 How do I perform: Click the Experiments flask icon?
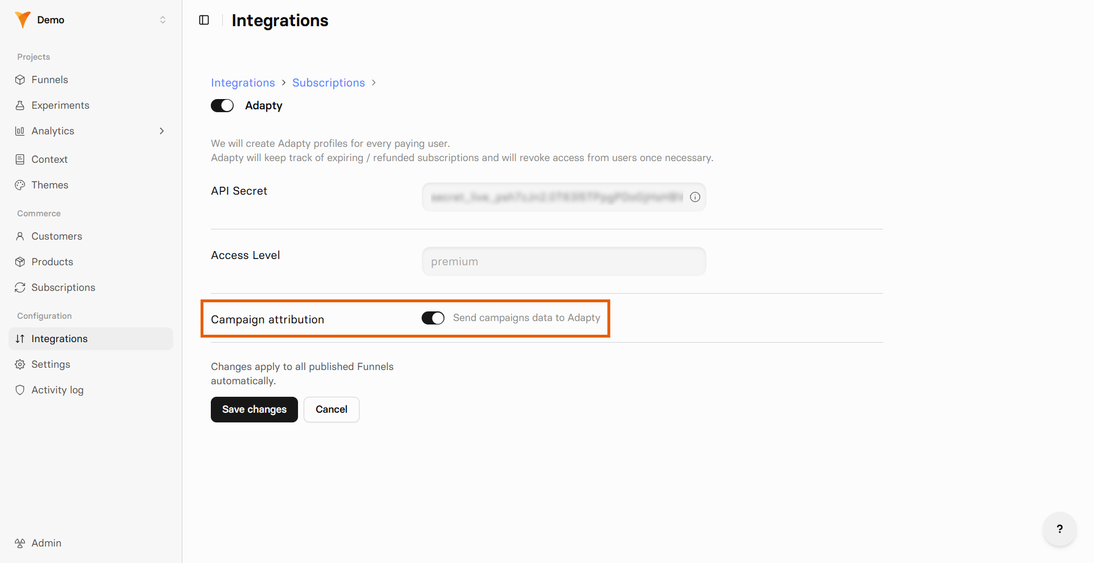[x=20, y=105]
